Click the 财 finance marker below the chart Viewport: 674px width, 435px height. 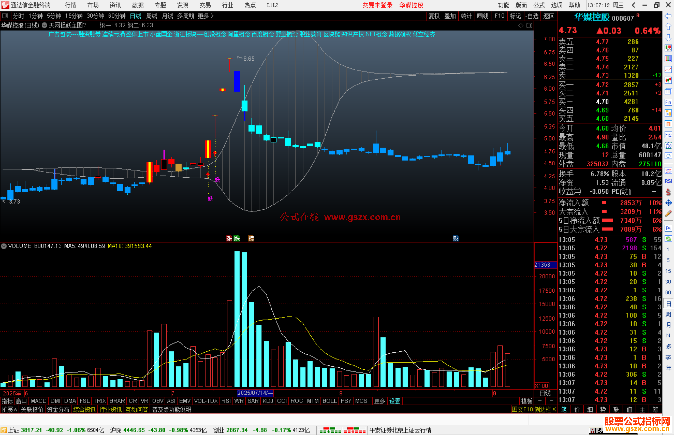coord(456,239)
